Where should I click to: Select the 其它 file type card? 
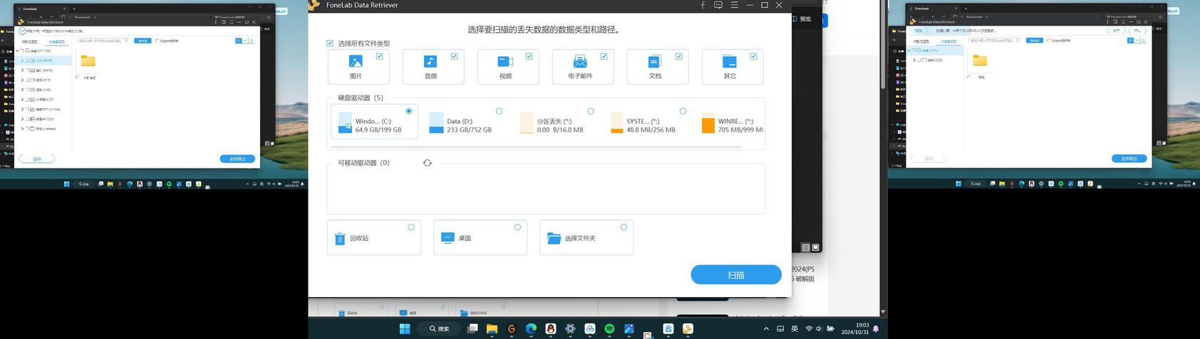coord(733,67)
